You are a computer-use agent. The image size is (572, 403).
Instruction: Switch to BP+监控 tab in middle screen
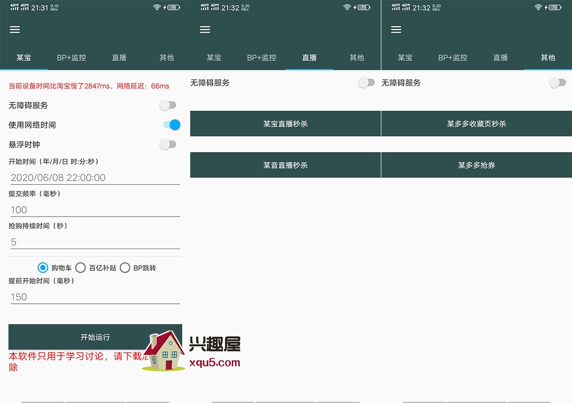(x=262, y=58)
